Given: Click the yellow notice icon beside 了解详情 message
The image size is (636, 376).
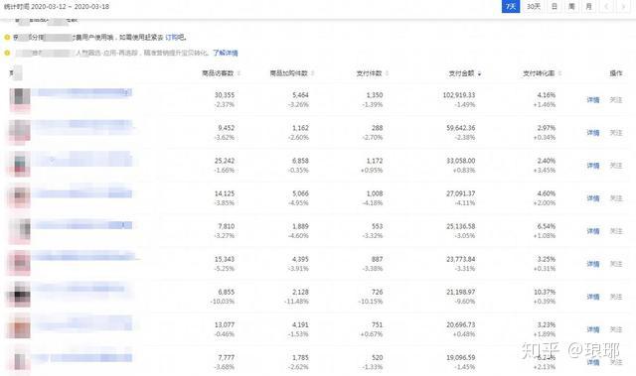Looking at the screenshot, I should [x=7, y=53].
